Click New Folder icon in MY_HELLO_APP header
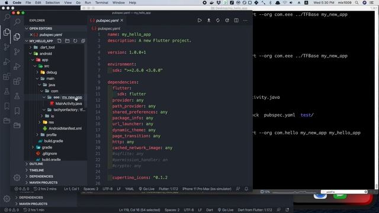Image resolution: width=379 pixels, height=213 pixels. (x=67, y=41)
